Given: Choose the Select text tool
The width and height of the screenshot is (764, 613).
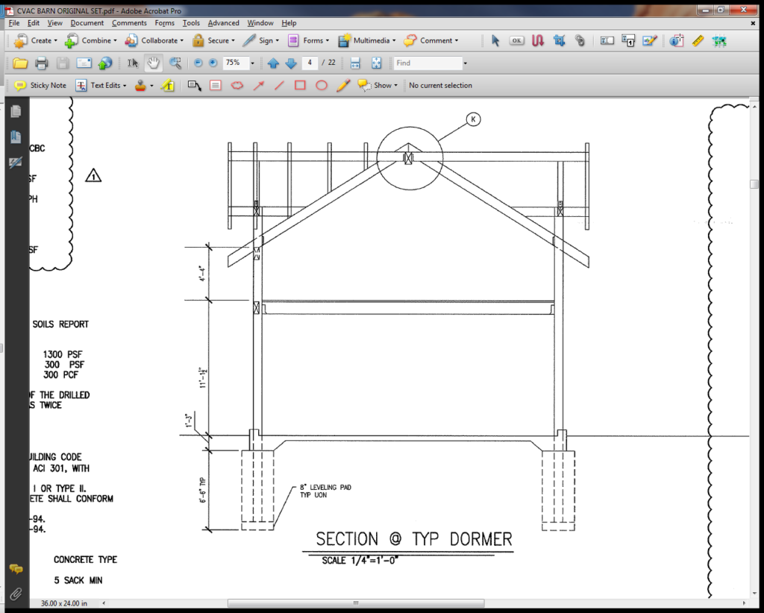Looking at the screenshot, I should point(133,63).
